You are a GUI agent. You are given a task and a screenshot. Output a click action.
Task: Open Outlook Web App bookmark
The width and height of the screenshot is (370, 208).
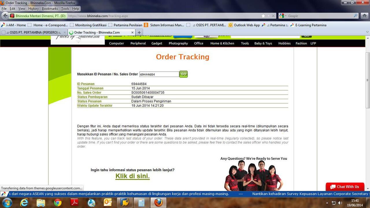(x=244, y=25)
